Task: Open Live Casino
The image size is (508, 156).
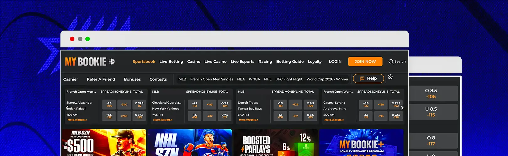Action: pos(215,61)
